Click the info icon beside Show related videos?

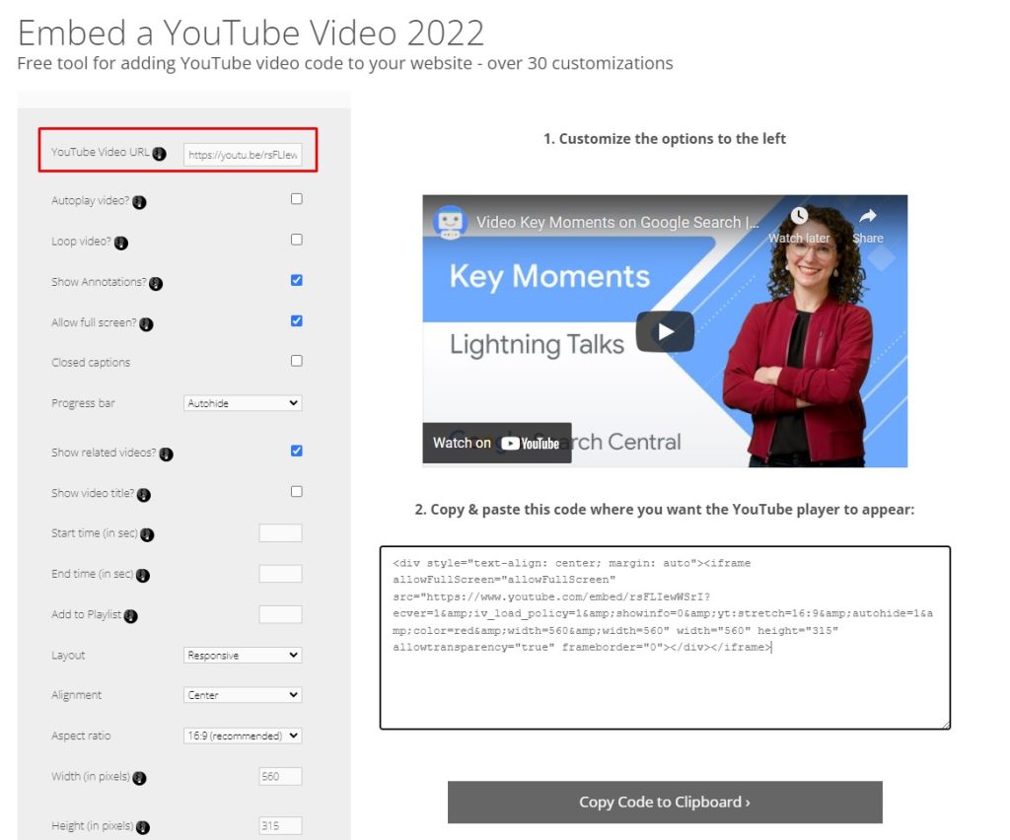point(166,454)
